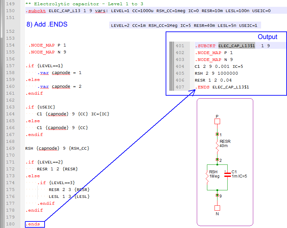Click the N terminal square in schematic
This screenshot has width=287, height=228.
(217, 208)
